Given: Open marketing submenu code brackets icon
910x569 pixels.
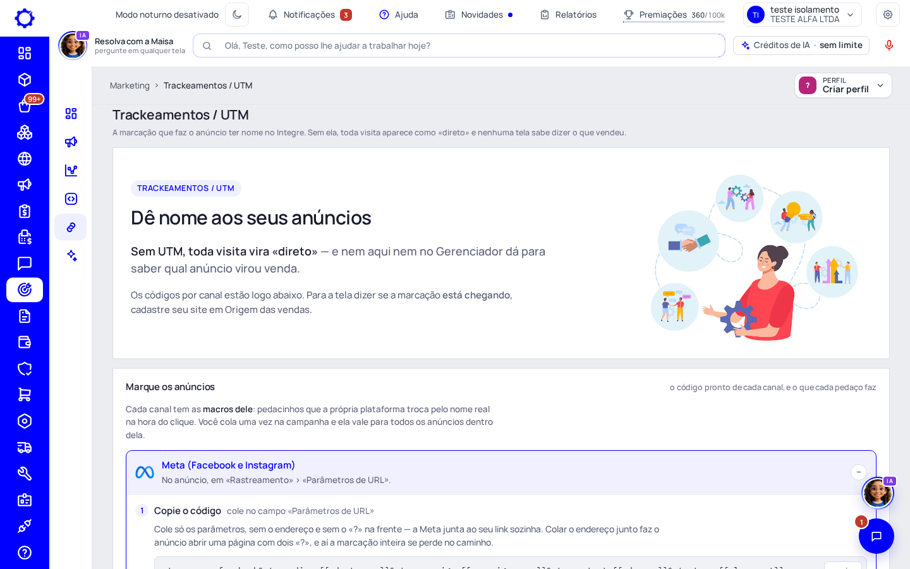Looking at the screenshot, I should tap(71, 199).
